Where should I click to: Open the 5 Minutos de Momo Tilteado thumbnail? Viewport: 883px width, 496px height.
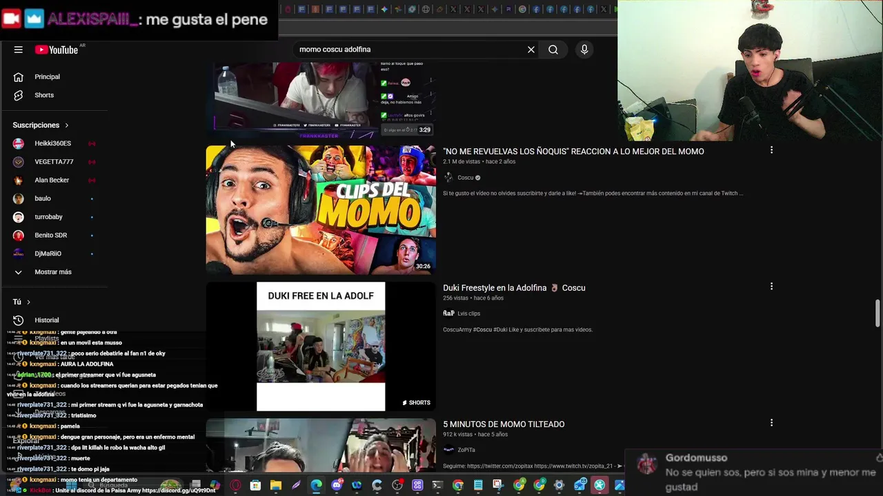pos(321,444)
